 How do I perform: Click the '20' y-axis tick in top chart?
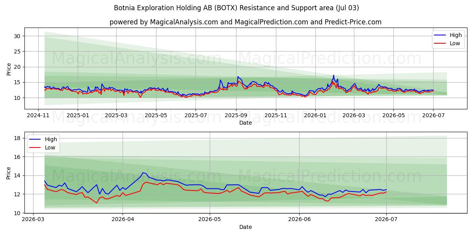tap(18, 67)
